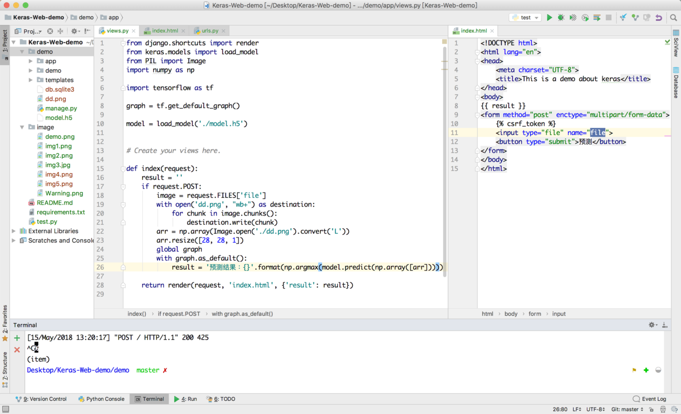
Task: Collapse the image folder in project tree
Action: 22,127
